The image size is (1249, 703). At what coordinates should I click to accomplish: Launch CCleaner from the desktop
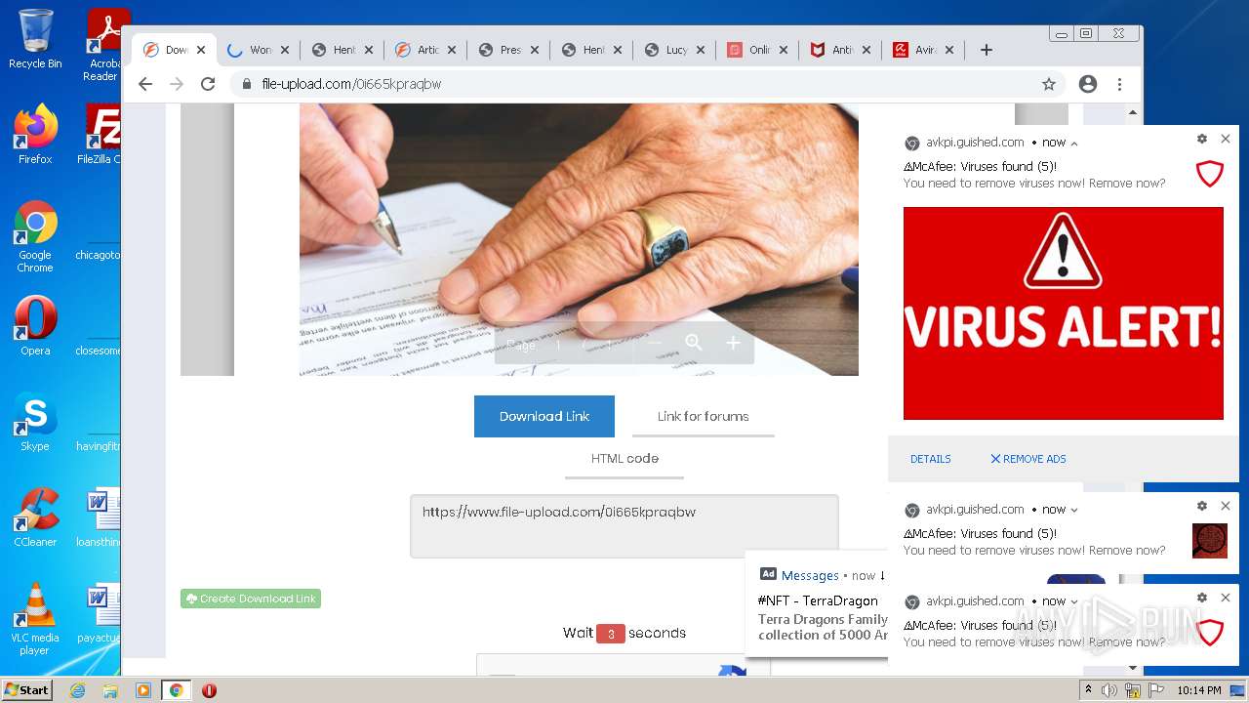[x=35, y=517]
